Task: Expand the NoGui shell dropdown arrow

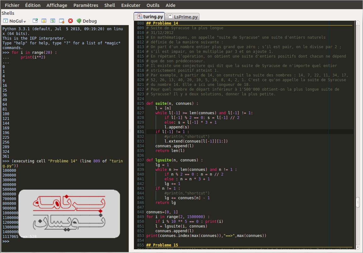Action: point(25,21)
